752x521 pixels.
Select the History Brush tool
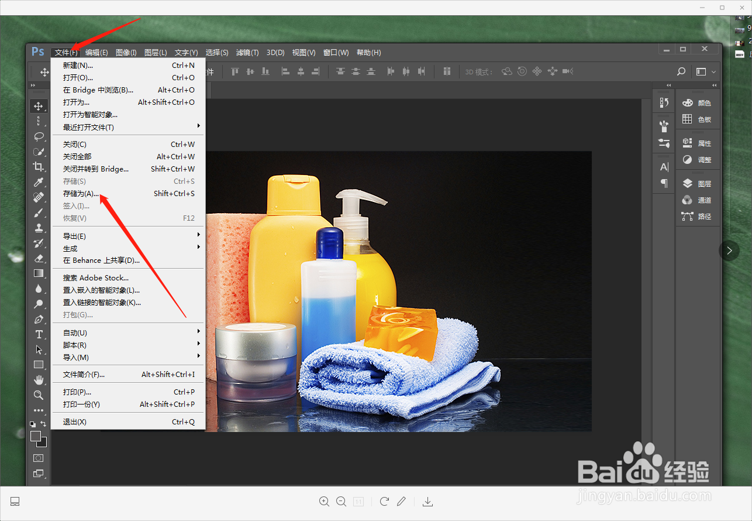click(39, 243)
